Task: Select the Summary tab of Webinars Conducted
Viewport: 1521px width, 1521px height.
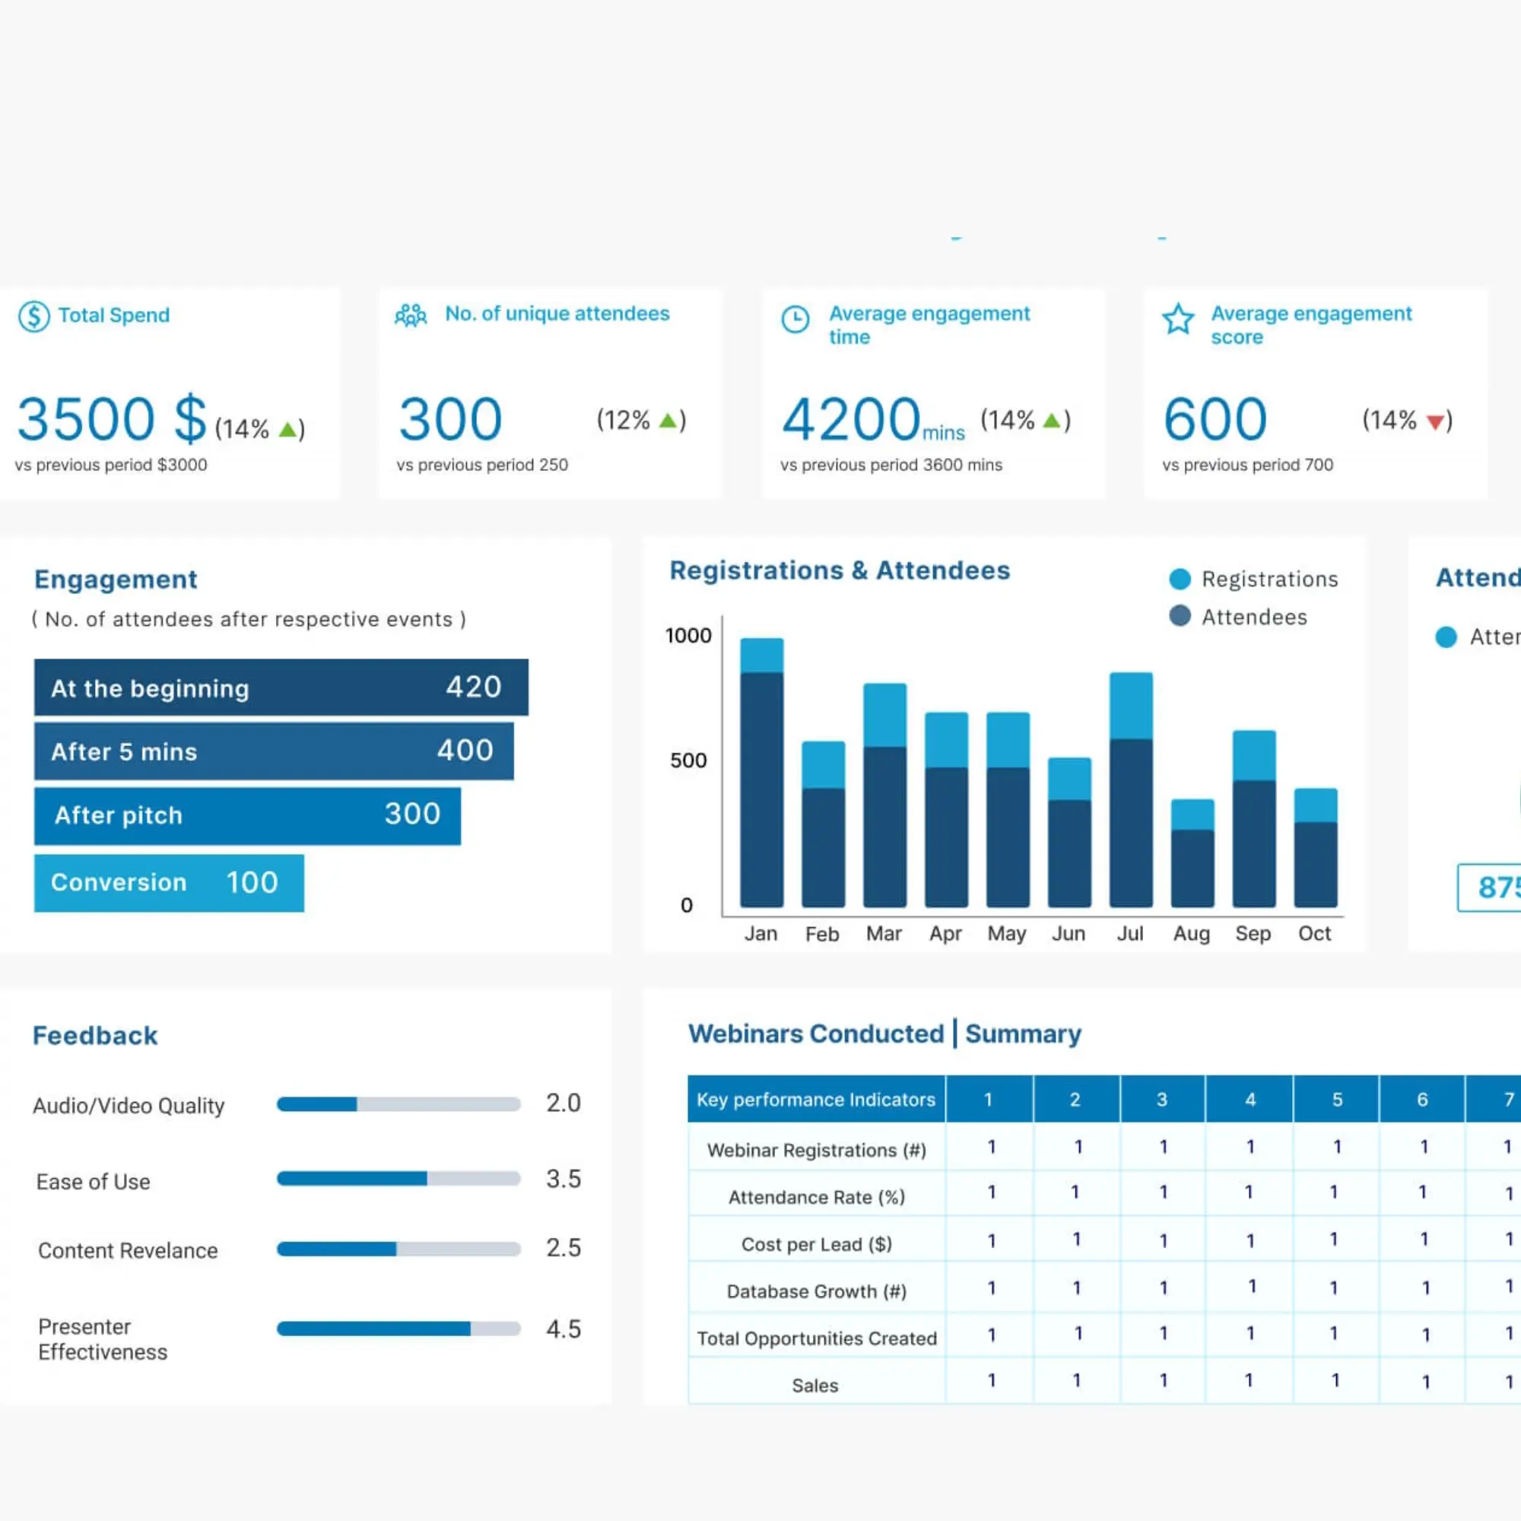Action: coord(1023,1034)
